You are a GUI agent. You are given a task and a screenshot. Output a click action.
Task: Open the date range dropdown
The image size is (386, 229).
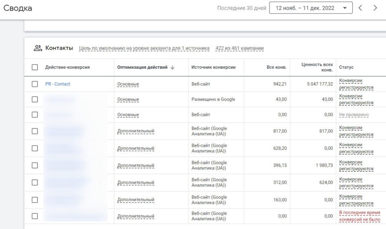click(311, 8)
